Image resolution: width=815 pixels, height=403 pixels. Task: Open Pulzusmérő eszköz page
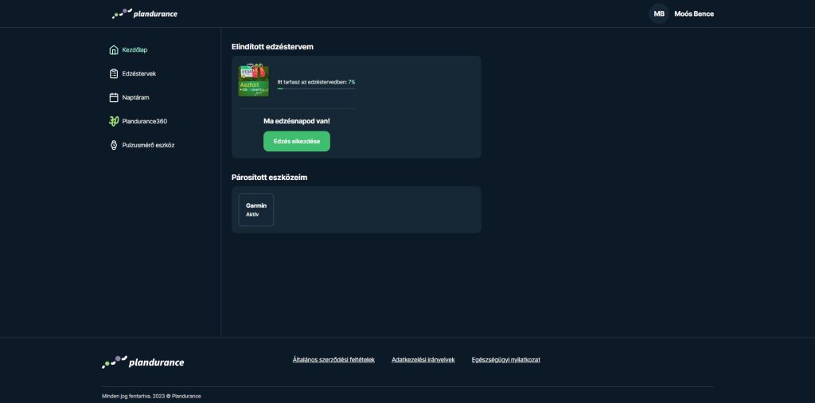(x=148, y=146)
